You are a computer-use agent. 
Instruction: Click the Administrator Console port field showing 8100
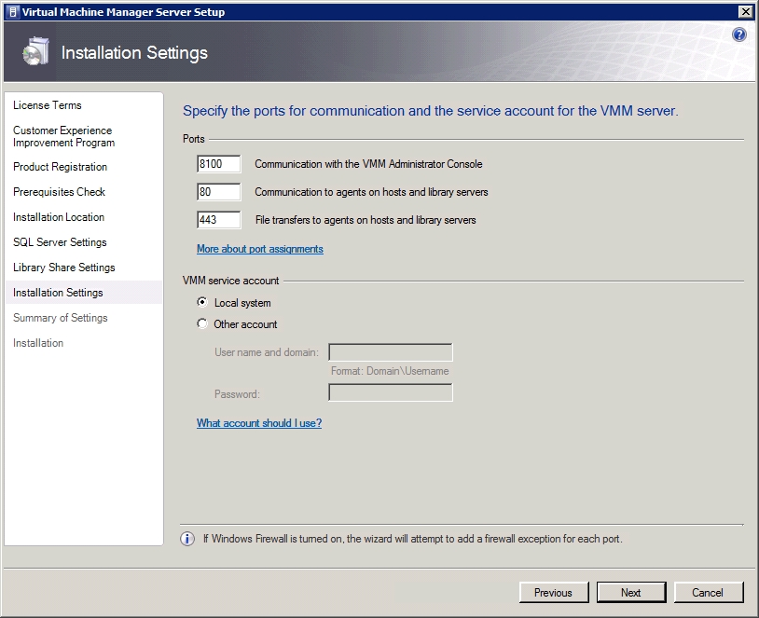219,163
